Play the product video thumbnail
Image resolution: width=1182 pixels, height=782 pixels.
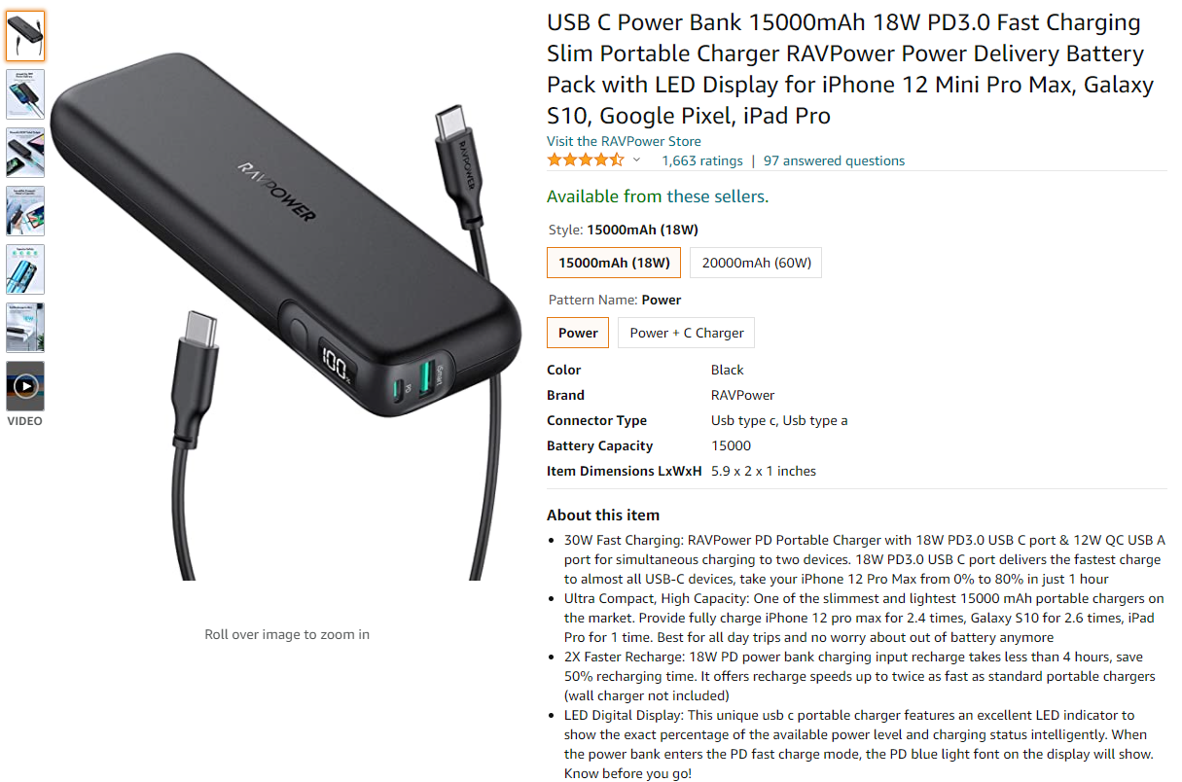25,385
